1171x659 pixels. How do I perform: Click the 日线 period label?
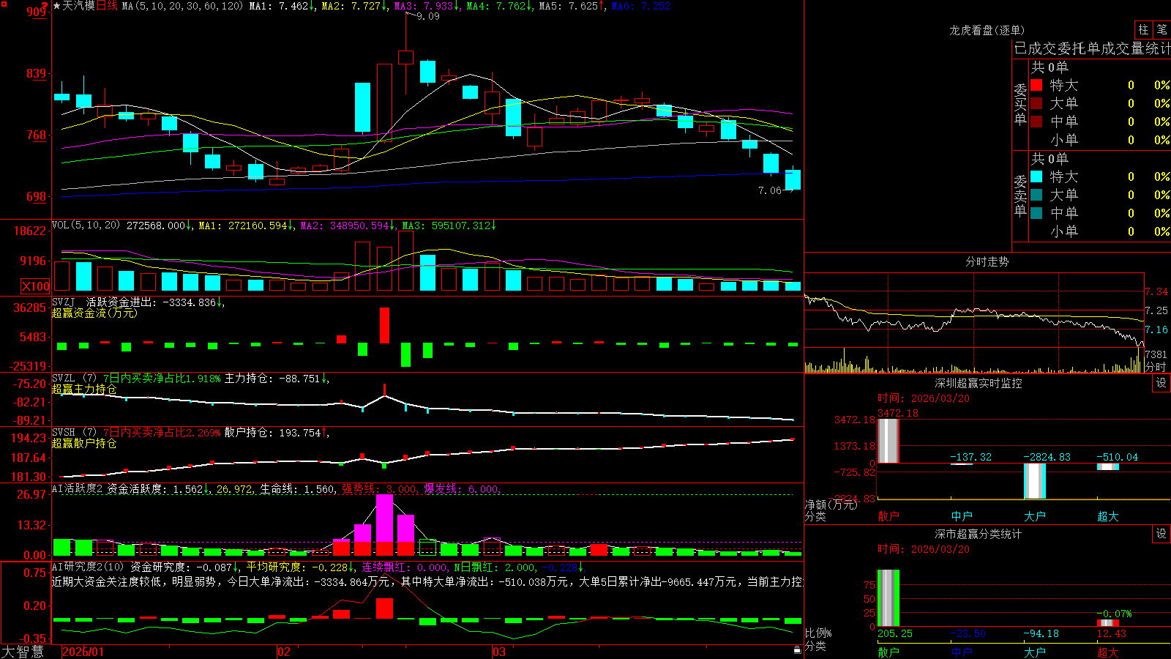click(x=107, y=6)
